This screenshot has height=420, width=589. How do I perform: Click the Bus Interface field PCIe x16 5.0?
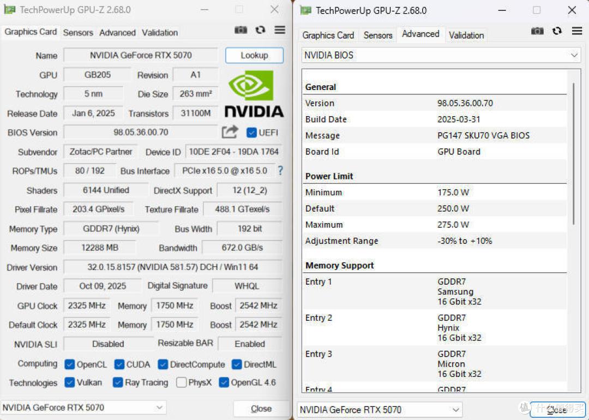pos(225,171)
